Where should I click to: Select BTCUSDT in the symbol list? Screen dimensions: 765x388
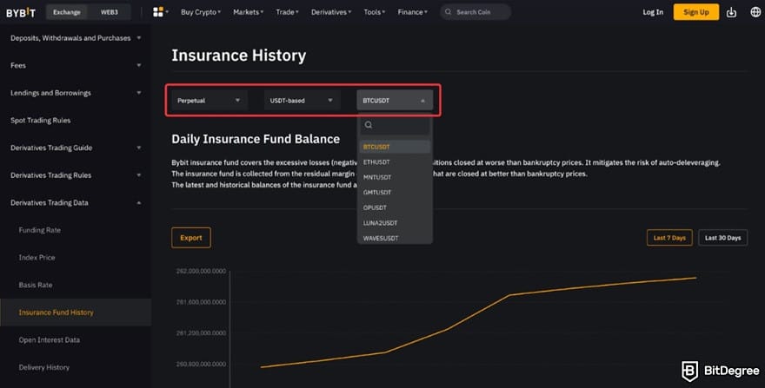click(395, 147)
